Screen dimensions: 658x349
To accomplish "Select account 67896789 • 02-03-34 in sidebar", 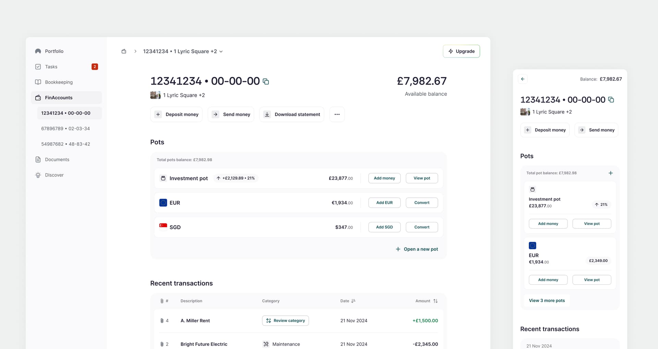I will [65, 129].
